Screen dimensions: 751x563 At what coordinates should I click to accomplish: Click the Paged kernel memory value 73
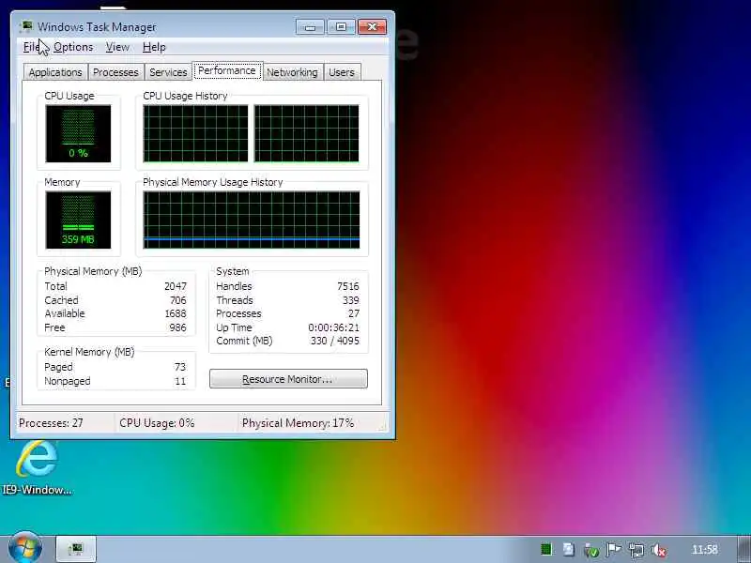click(180, 367)
